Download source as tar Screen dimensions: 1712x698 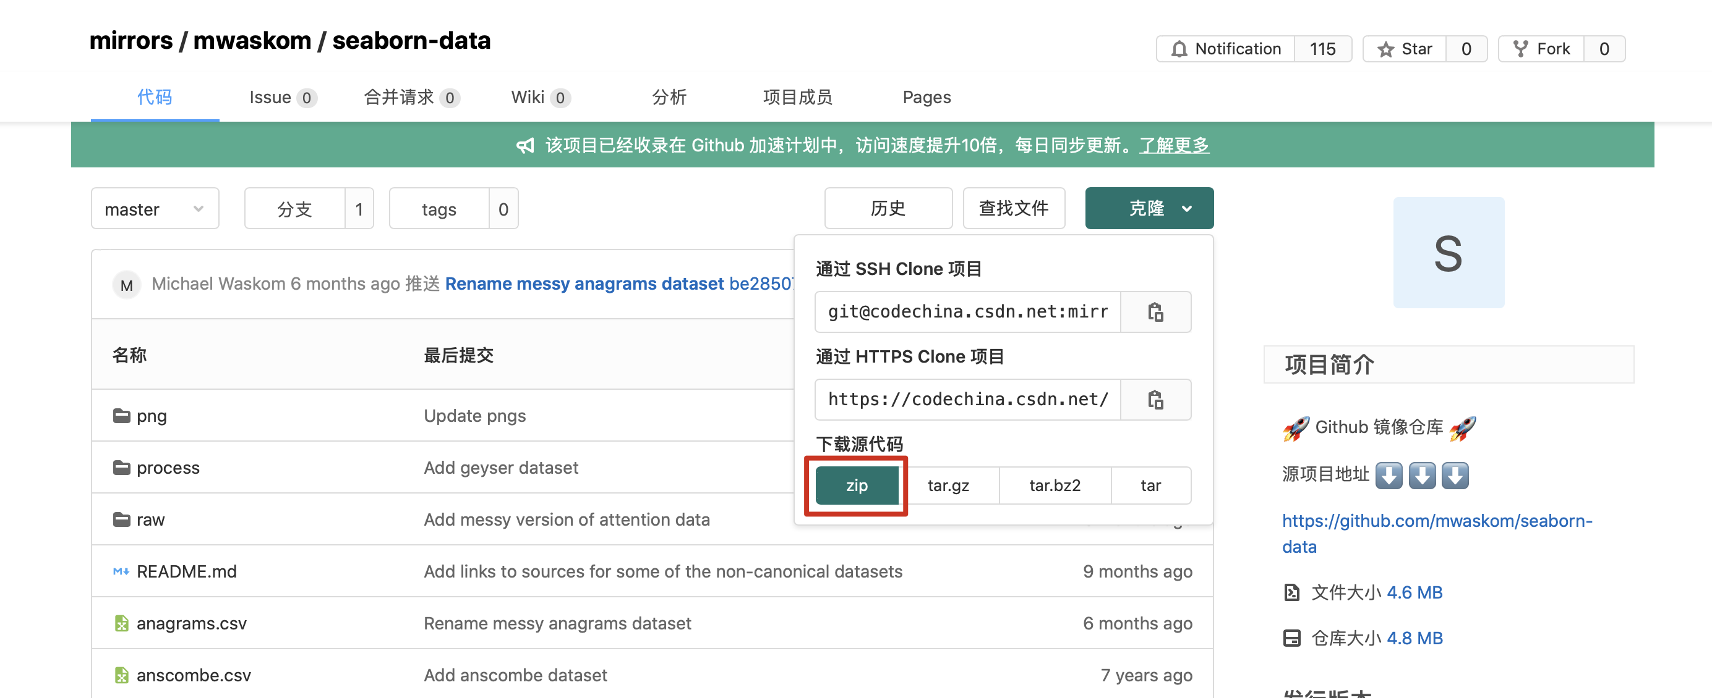click(x=1150, y=485)
